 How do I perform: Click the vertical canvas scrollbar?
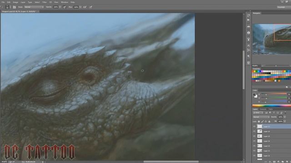tap(244, 70)
